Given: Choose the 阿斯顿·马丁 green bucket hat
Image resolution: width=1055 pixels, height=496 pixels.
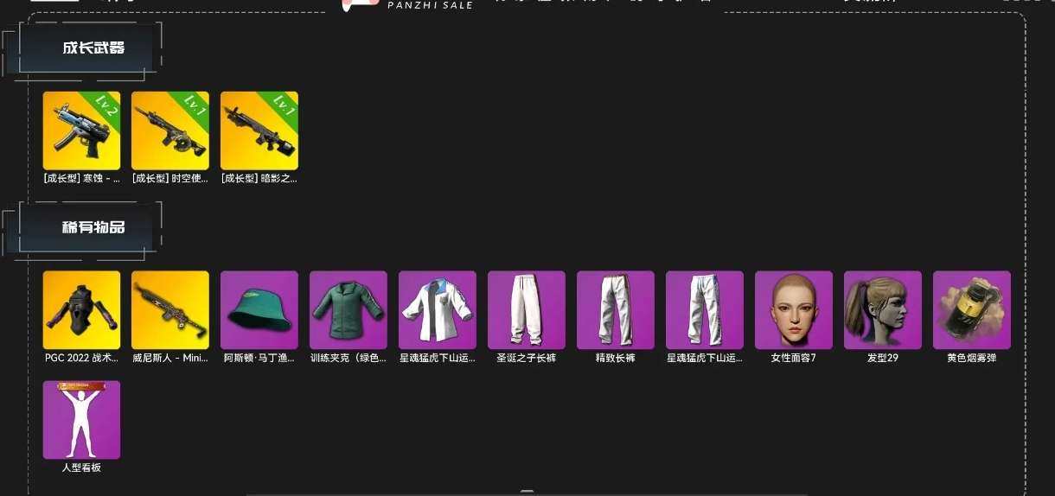Looking at the screenshot, I should coord(259,310).
